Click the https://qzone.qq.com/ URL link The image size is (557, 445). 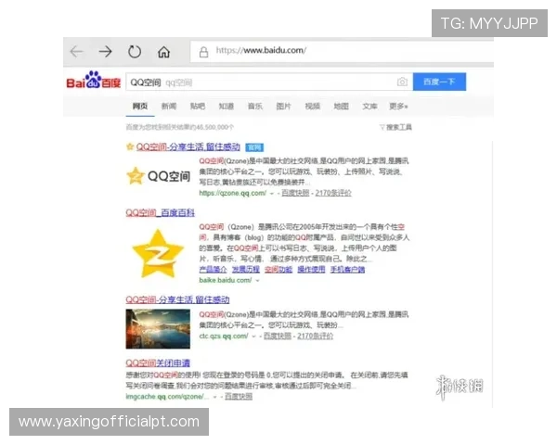pyautogui.click(x=233, y=193)
